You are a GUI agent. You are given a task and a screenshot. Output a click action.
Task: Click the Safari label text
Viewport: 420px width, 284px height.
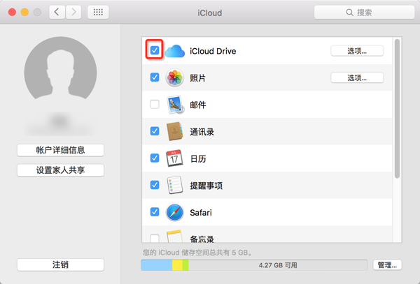201,212
